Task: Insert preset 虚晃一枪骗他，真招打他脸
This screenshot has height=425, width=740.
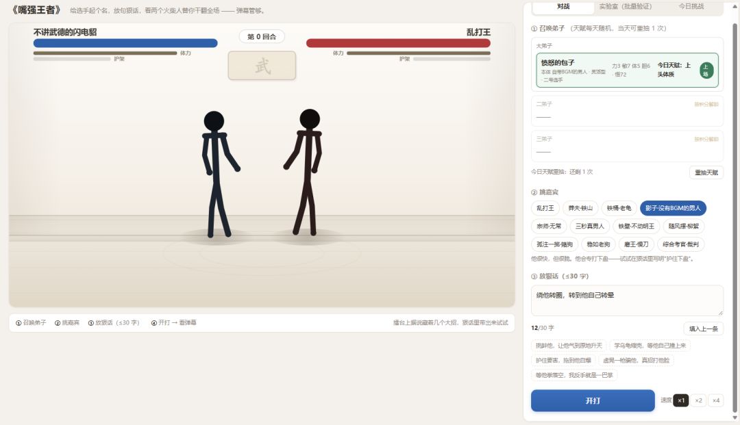Action: point(636,360)
